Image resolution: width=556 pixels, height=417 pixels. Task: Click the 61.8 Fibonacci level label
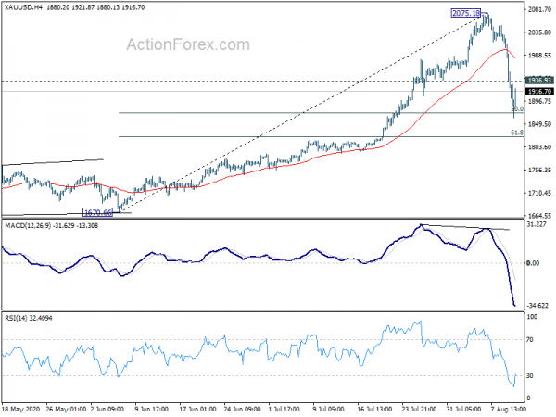click(x=517, y=133)
